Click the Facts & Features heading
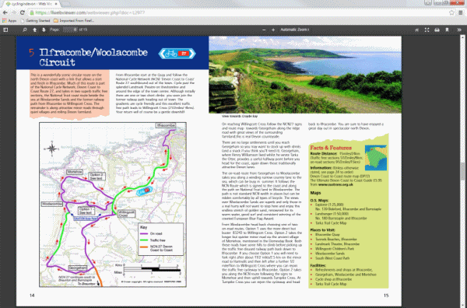Screen dimensions: 467x308 [331, 148]
